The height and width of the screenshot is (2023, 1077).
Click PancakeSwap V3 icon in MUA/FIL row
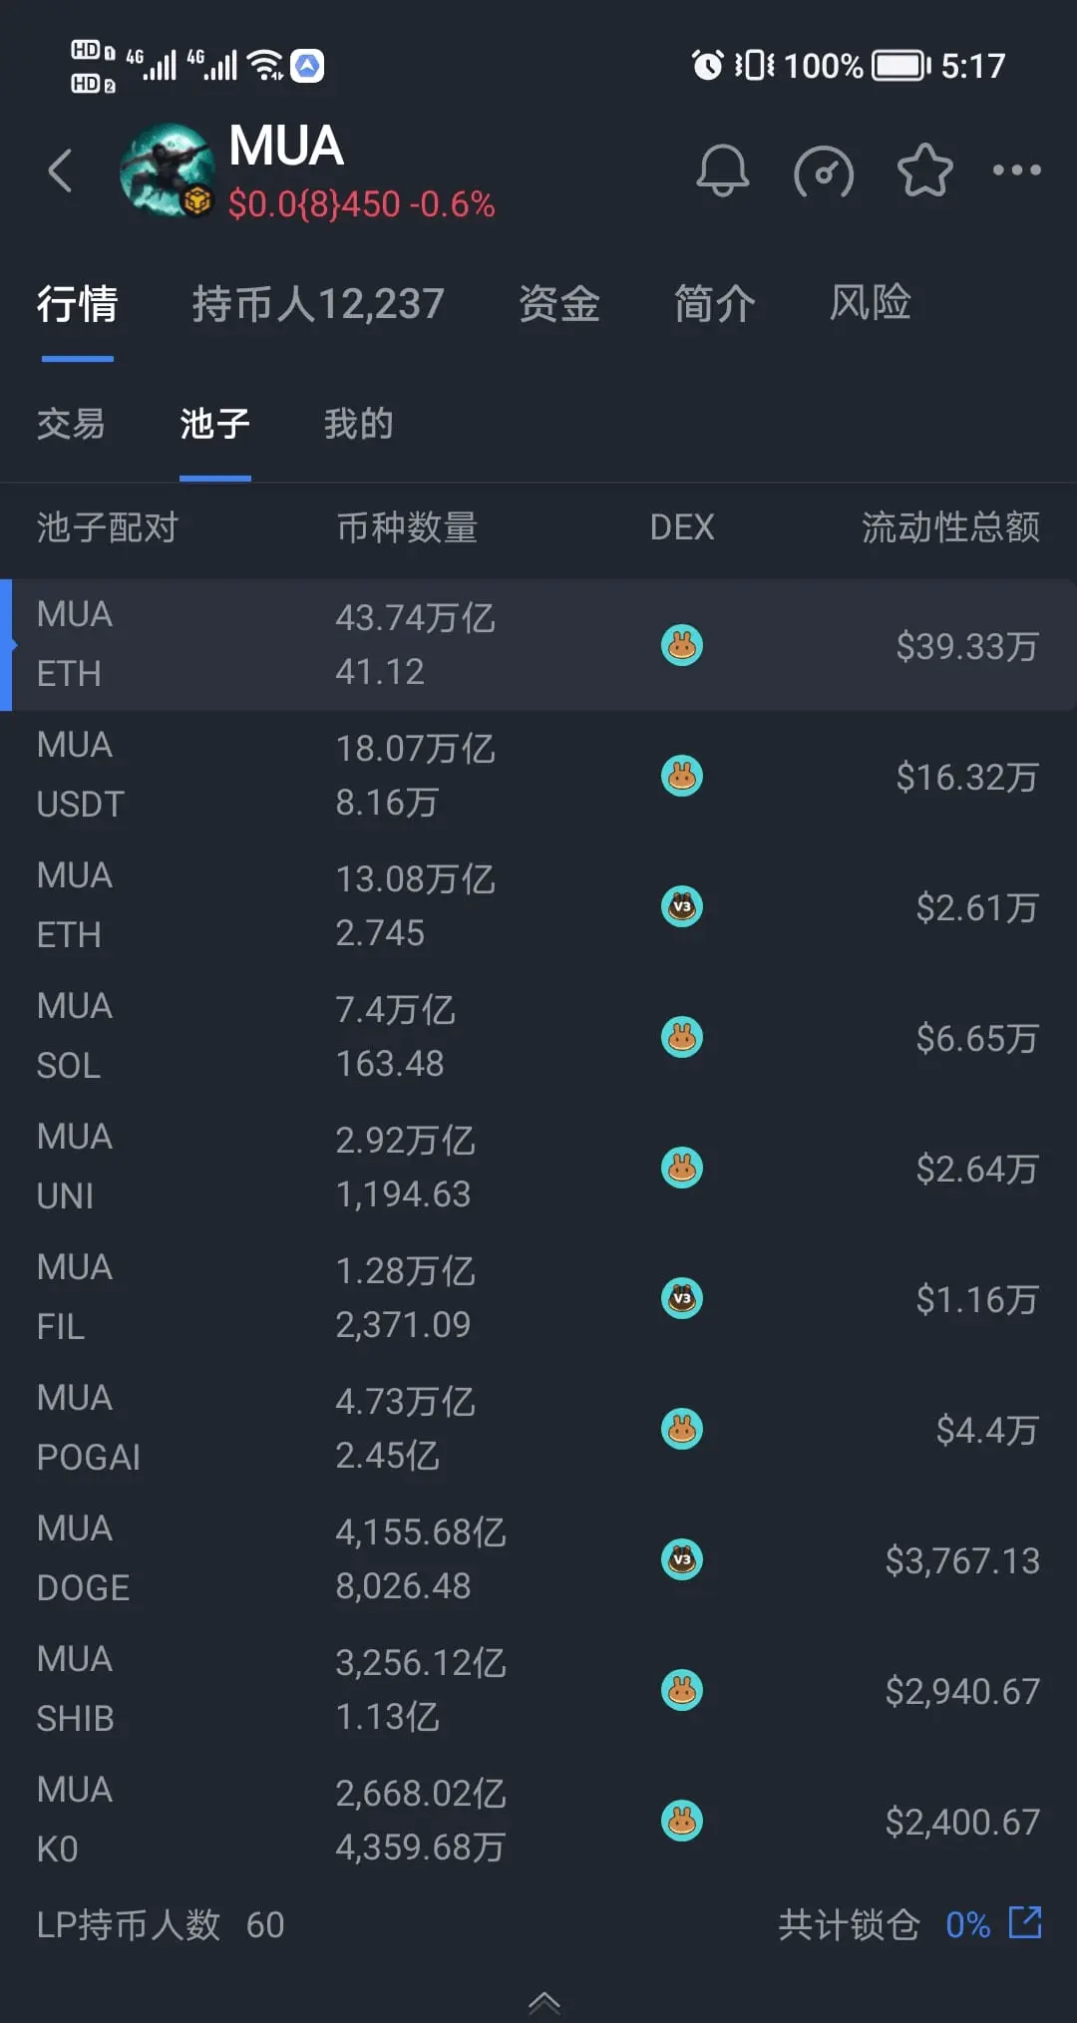click(x=682, y=1298)
